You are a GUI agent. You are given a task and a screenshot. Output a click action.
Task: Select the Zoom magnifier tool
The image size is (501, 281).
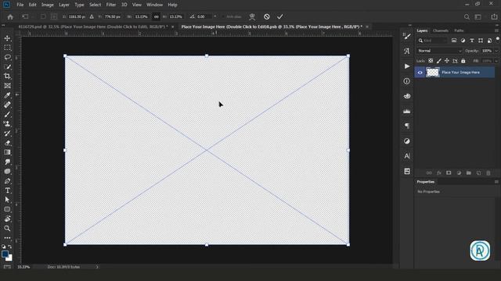click(x=7, y=229)
